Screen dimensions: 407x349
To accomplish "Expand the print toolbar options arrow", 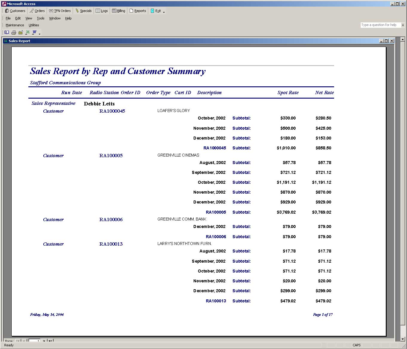I will point(39,34).
